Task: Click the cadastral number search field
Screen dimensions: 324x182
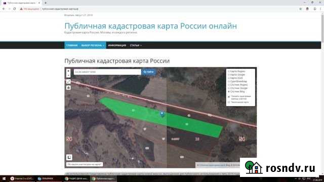Action: (x=107, y=72)
